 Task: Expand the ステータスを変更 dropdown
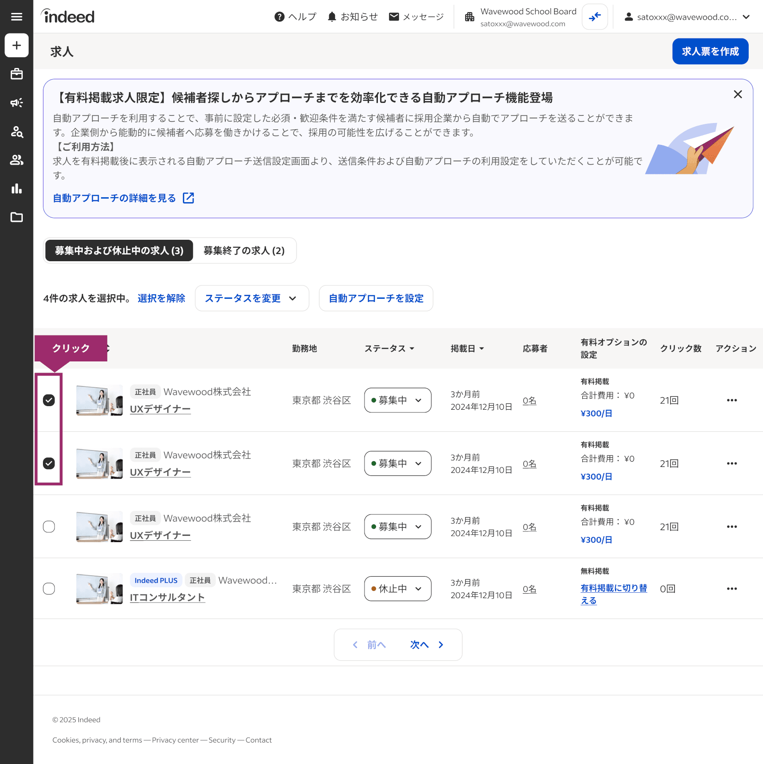(251, 298)
